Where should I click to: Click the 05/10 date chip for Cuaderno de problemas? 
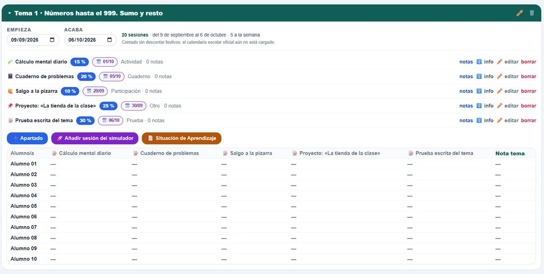tap(112, 77)
